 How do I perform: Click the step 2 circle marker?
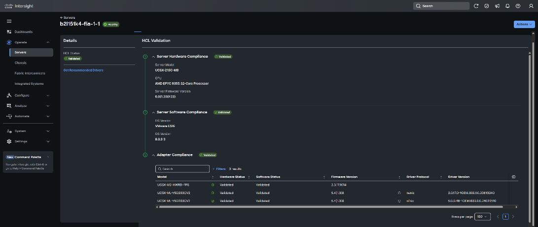[x=145, y=112]
